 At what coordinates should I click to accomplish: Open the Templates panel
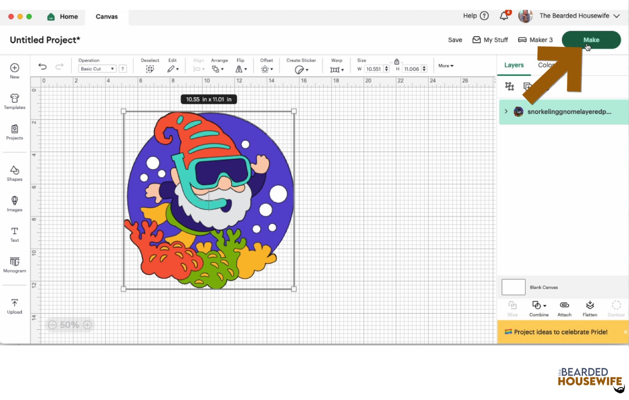click(x=15, y=101)
